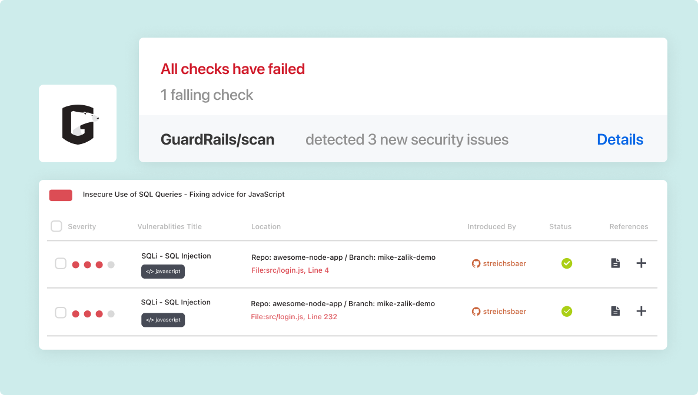
Task: Toggle the select-all Severity checkbox
Action: point(56,226)
